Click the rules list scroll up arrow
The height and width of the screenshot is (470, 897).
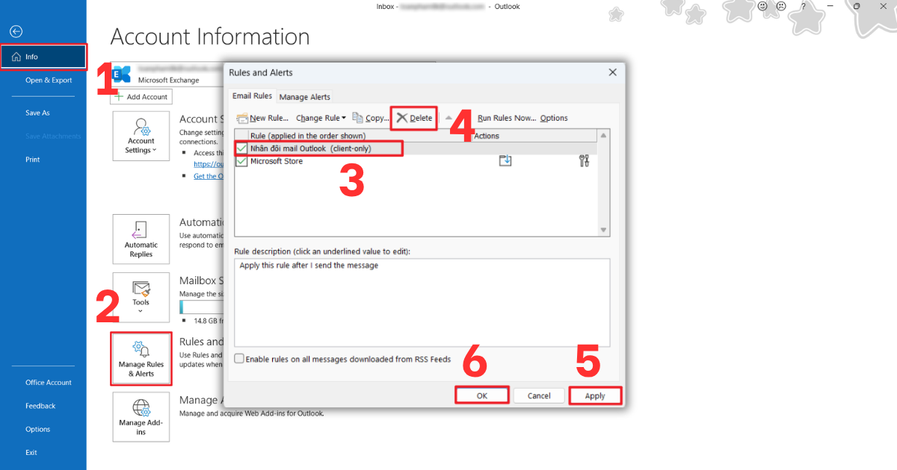pos(603,135)
